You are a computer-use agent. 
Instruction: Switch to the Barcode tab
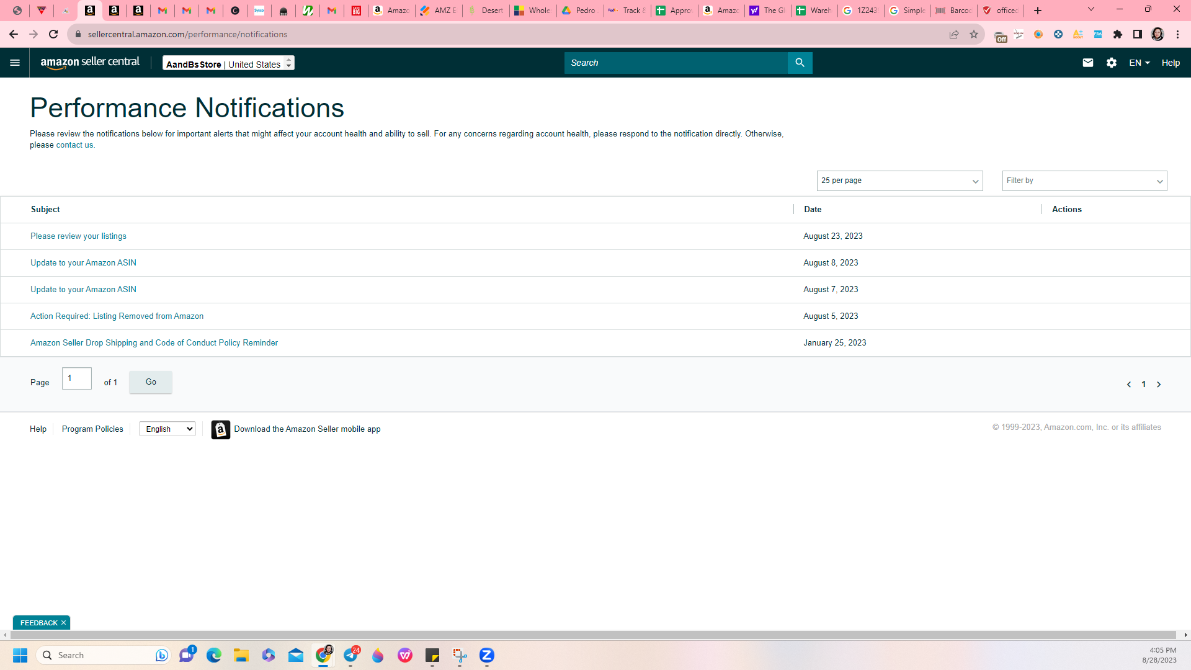pyautogui.click(x=955, y=11)
